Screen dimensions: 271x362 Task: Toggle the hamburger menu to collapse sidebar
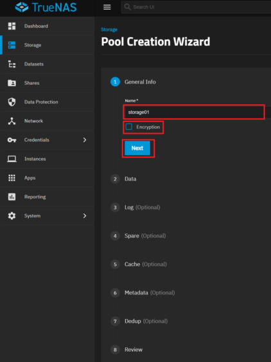click(x=107, y=7)
